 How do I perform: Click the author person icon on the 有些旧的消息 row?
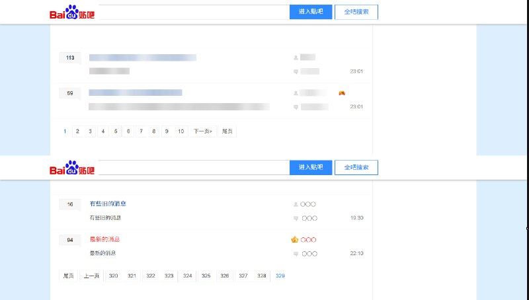pyautogui.click(x=296, y=204)
